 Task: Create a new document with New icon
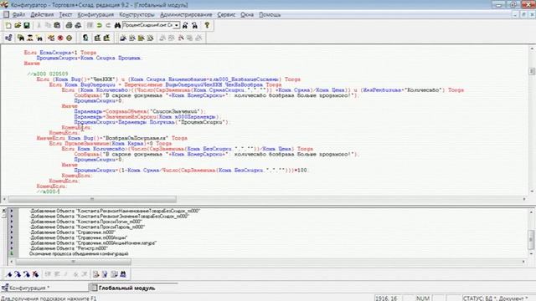8,25
